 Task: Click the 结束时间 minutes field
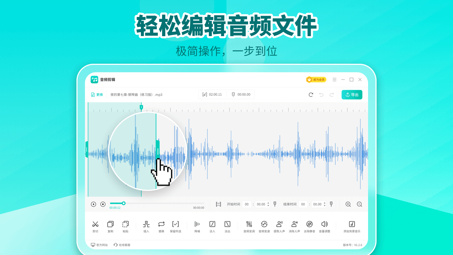pyautogui.click(x=303, y=204)
